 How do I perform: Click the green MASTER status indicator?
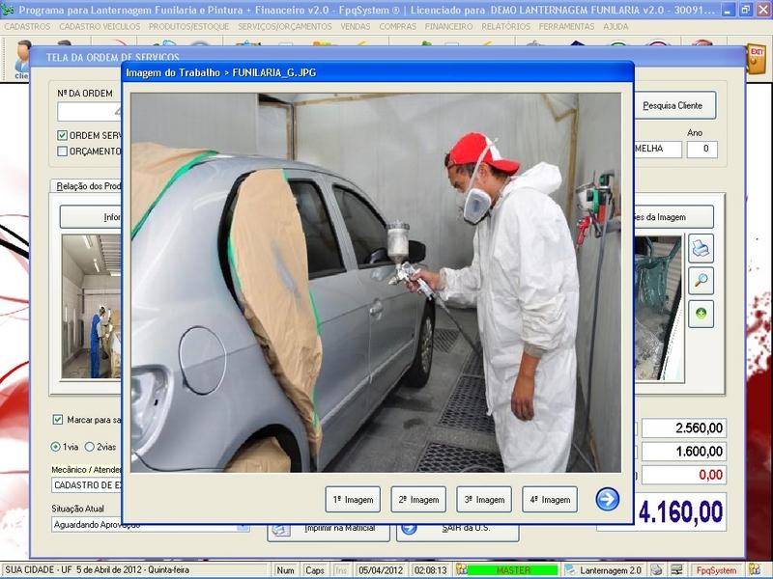pyautogui.click(x=513, y=570)
